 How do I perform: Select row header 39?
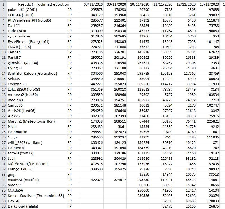pyautogui.click(x=3, y=206)
